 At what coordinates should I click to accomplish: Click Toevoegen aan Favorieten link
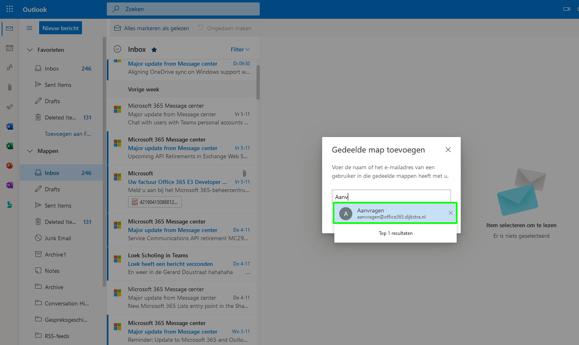[68, 134]
